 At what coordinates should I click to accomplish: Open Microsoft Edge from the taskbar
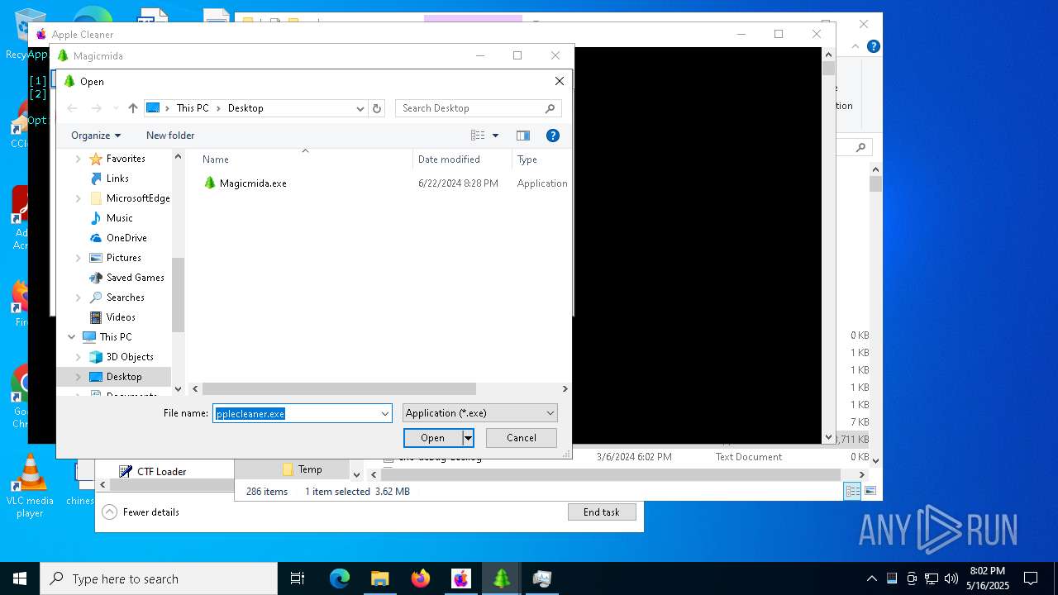click(340, 578)
